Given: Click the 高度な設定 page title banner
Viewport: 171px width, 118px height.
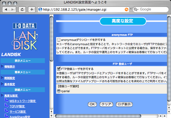Looking at the screenshot, I should (123, 21).
